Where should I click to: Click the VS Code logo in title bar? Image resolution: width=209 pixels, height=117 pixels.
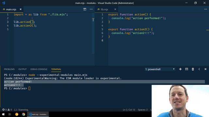click(4, 3)
